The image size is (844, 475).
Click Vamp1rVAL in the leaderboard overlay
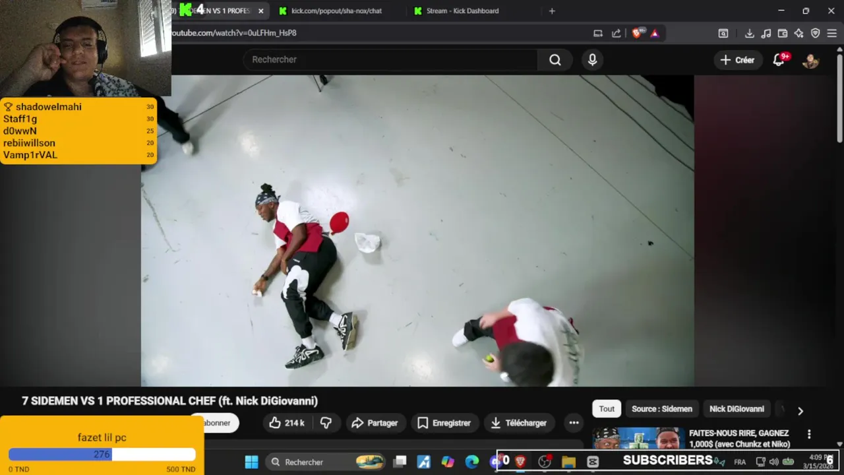[x=30, y=155]
